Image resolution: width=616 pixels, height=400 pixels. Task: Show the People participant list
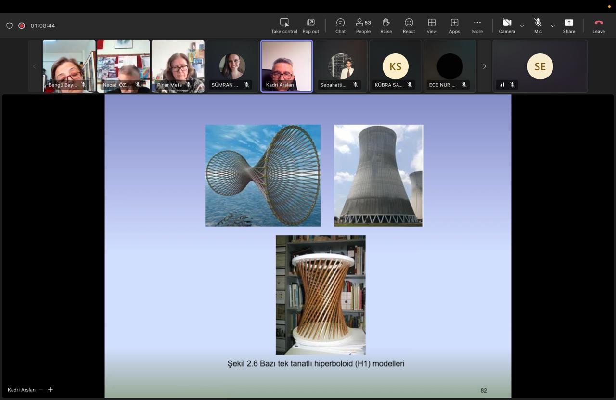363,26
